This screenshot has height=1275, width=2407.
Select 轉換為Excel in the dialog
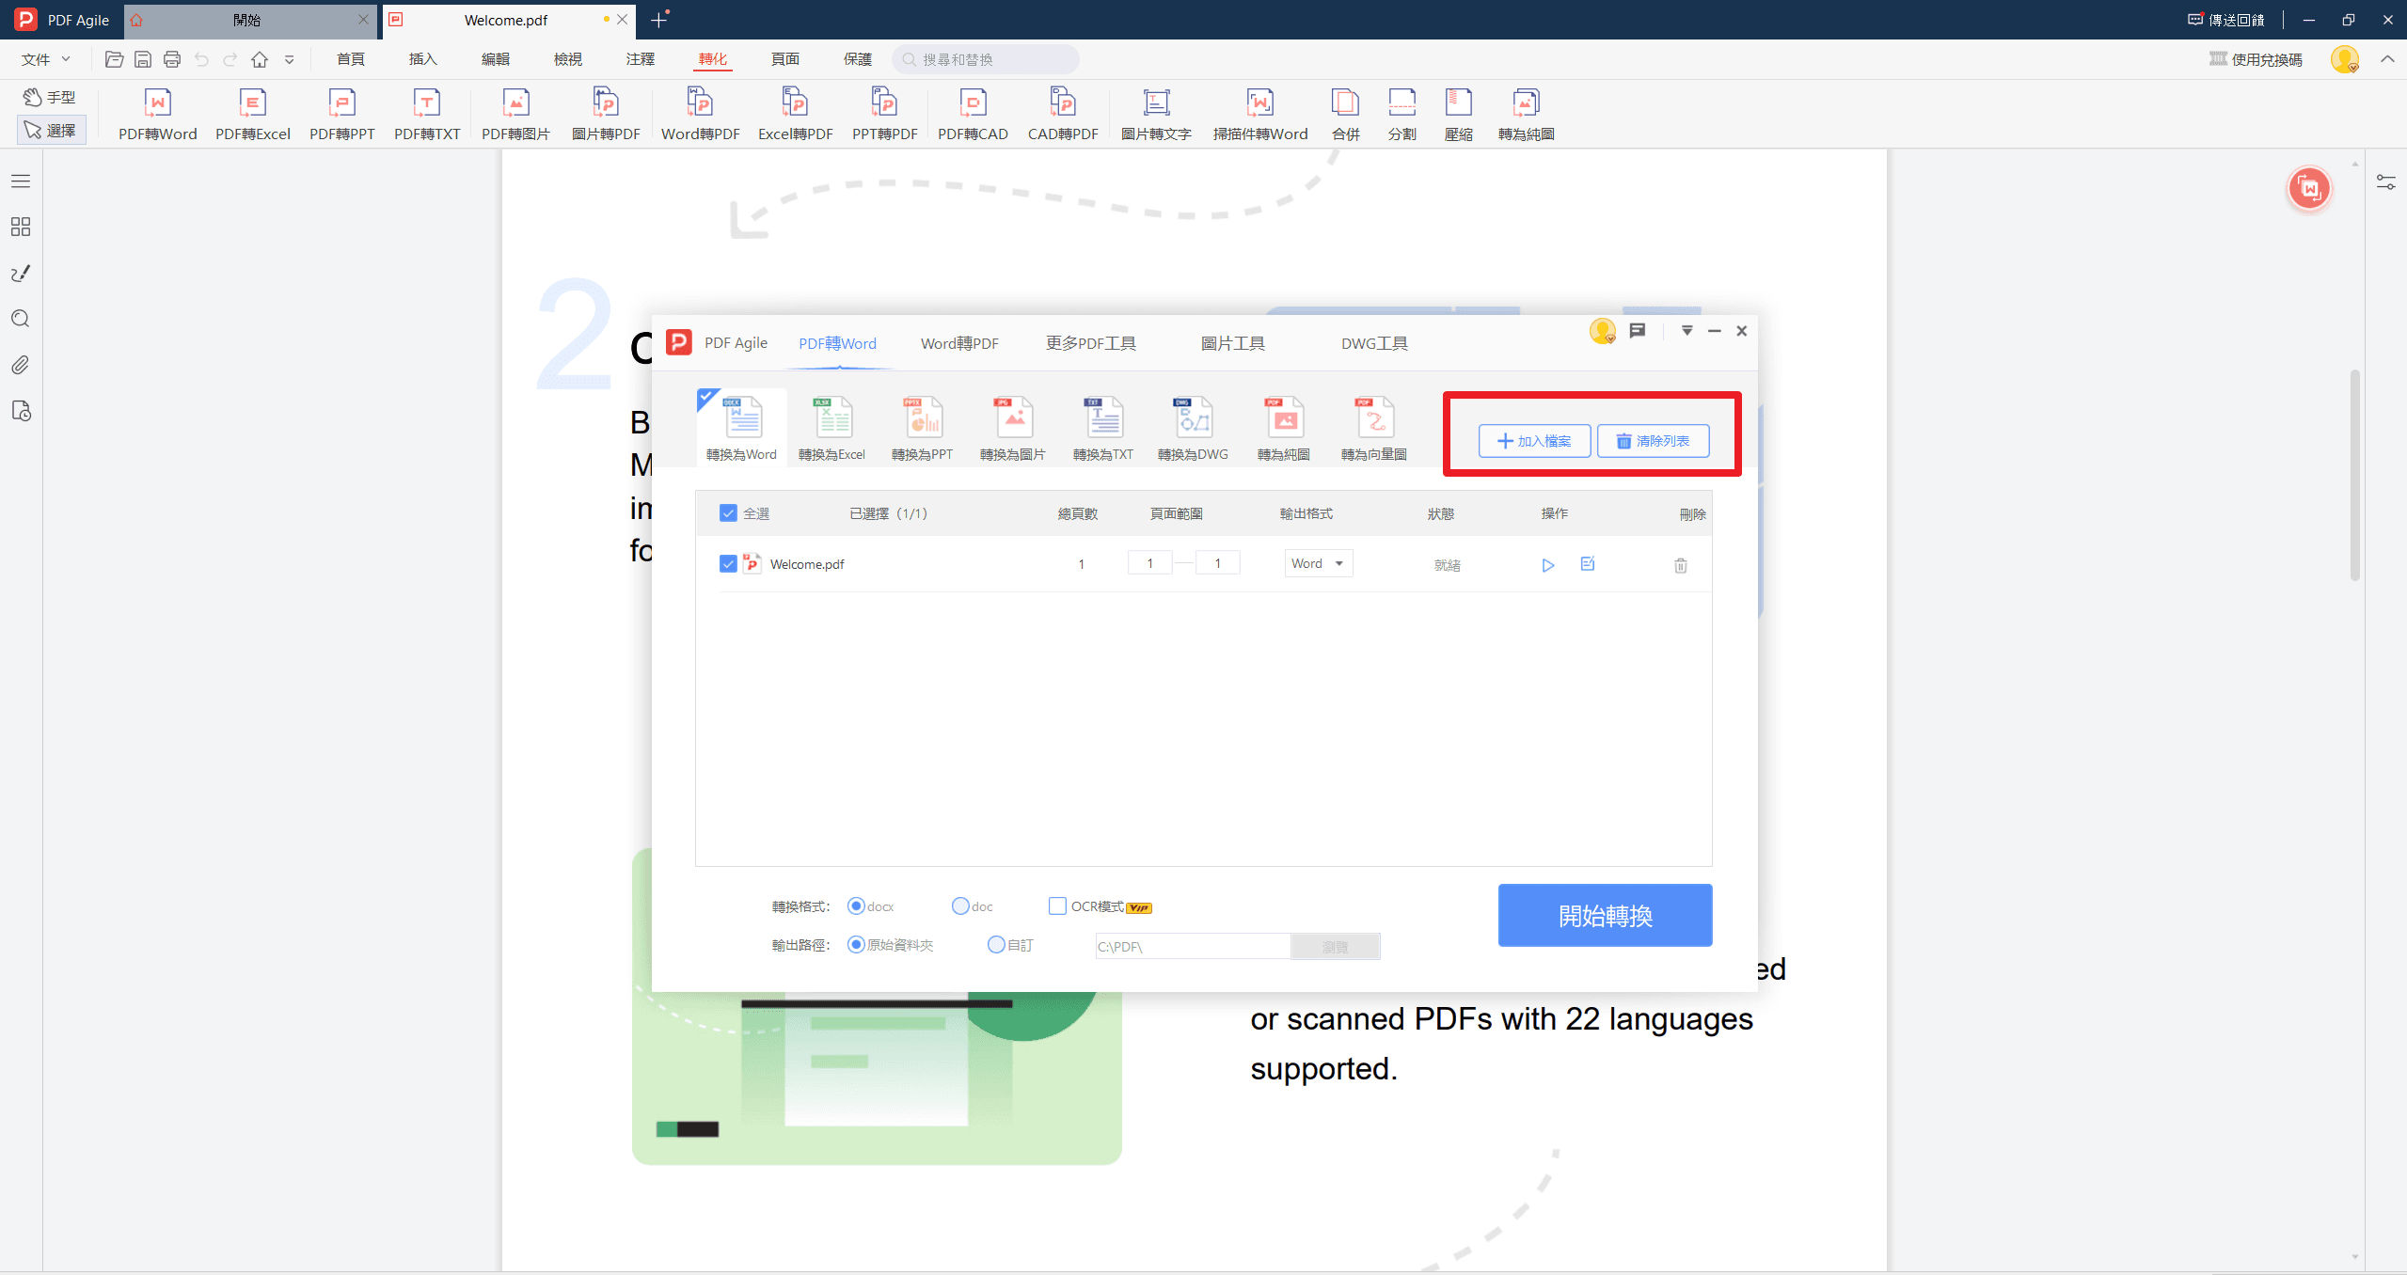pos(831,429)
